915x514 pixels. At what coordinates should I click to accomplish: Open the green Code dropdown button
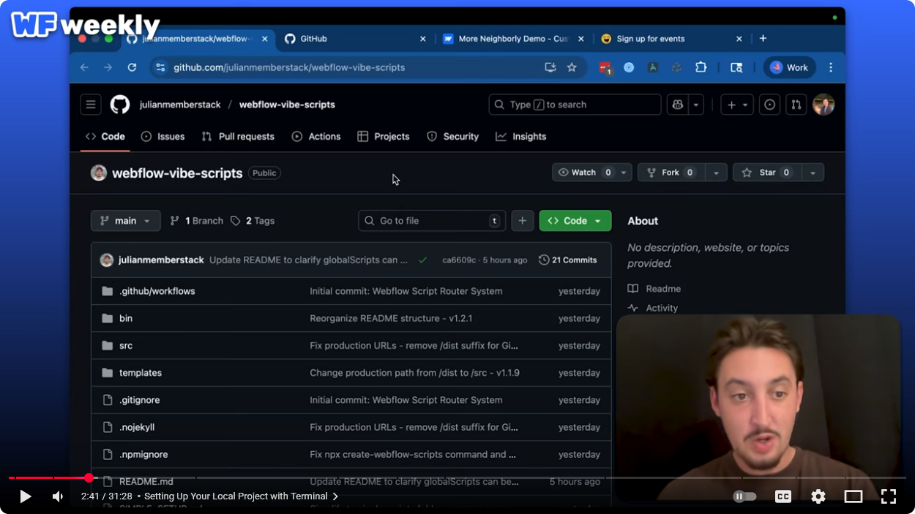[575, 221]
